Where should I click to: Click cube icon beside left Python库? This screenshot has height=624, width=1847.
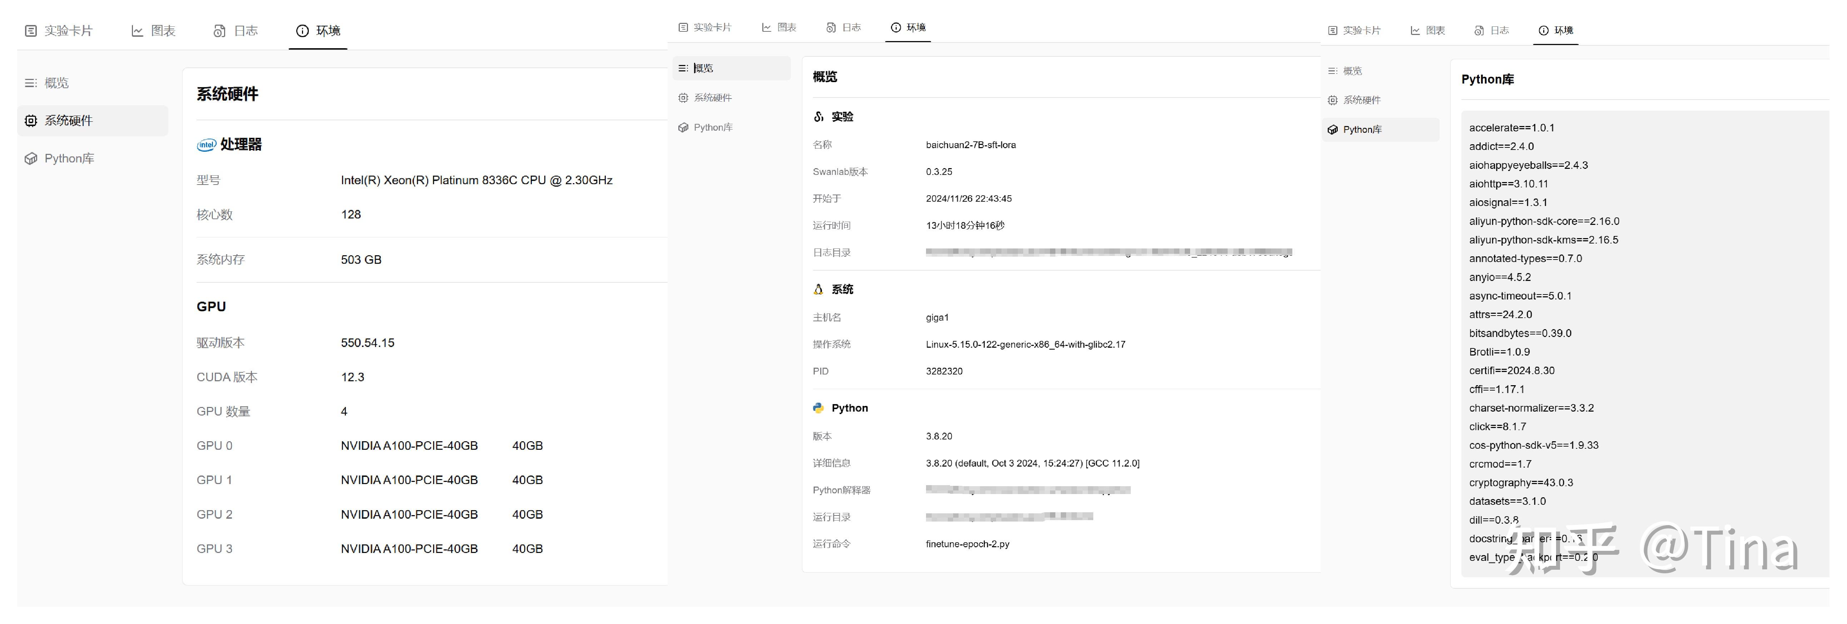(31, 159)
